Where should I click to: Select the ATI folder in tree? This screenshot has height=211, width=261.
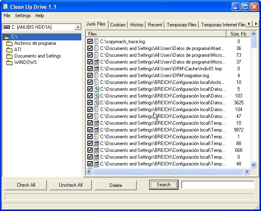click(x=18, y=50)
